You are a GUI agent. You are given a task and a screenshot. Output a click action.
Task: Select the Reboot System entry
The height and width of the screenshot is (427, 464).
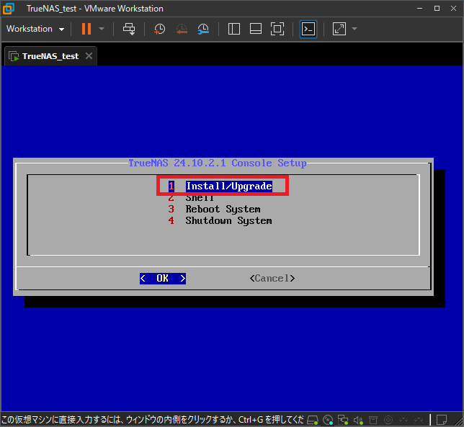click(x=214, y=209)
